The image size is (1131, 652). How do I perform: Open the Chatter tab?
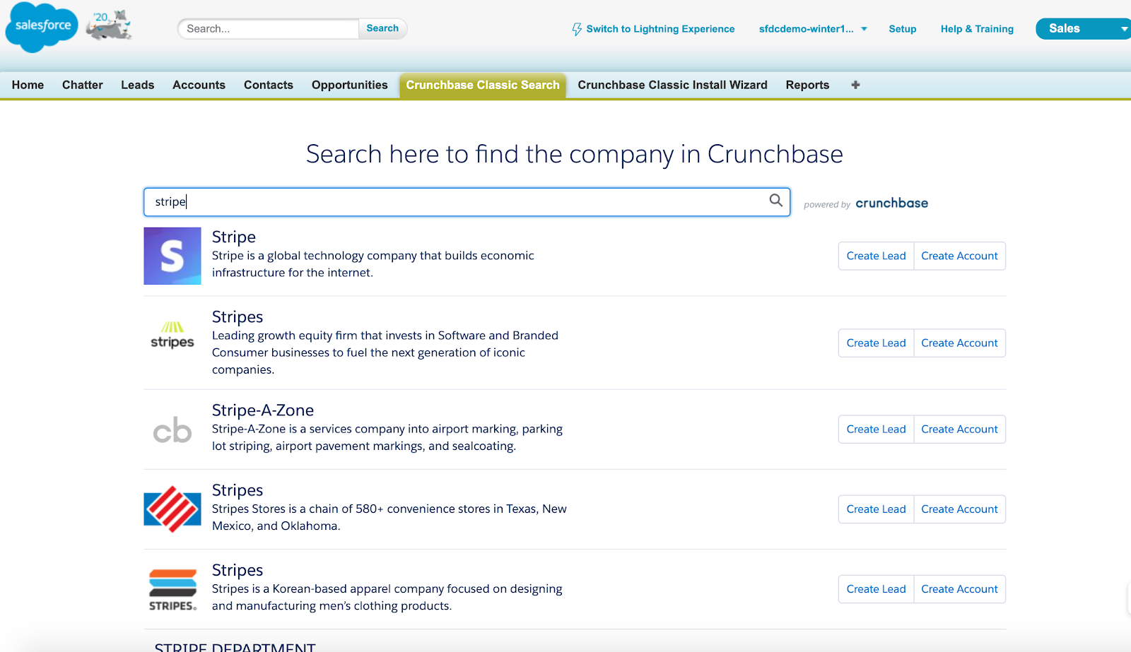click(83, 85)
